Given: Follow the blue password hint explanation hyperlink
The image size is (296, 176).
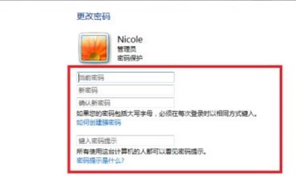Looking at the screenshot, I should [x=100, y=160].
